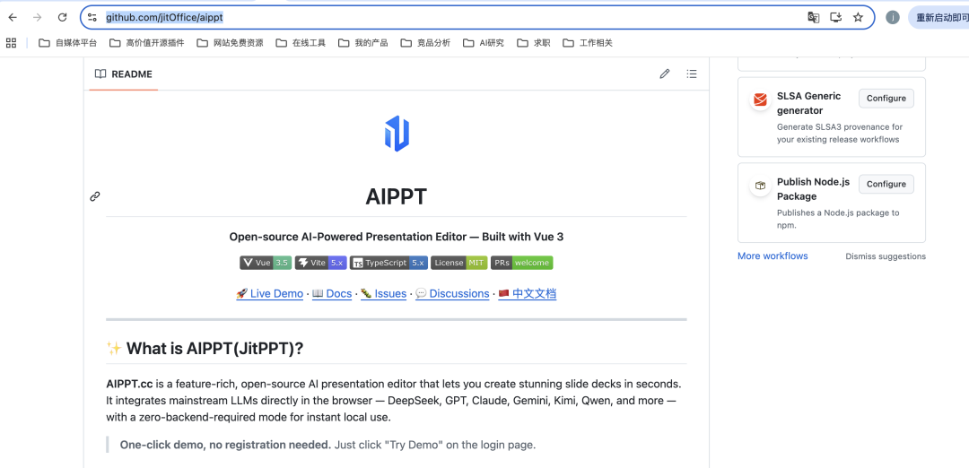Open the Docs link
The image size is (969, 468).
coord(332,294)
